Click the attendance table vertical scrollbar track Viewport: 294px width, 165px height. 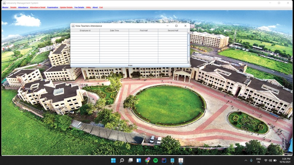click(x=189, y=47)
